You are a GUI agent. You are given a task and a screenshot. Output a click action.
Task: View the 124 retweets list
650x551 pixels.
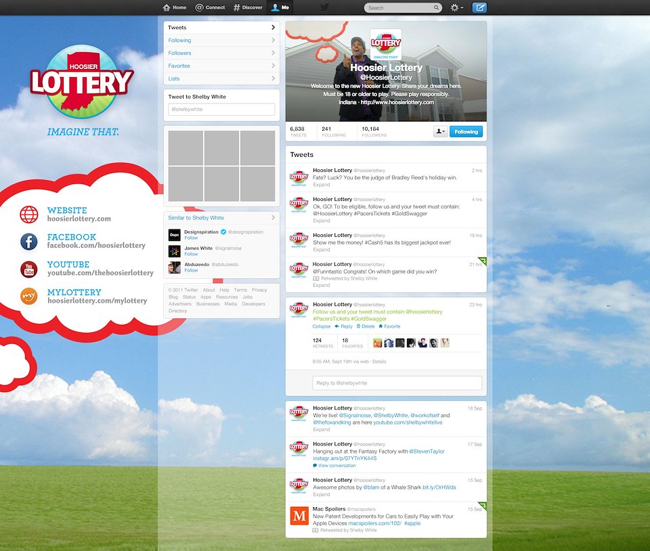coord(322,343)
